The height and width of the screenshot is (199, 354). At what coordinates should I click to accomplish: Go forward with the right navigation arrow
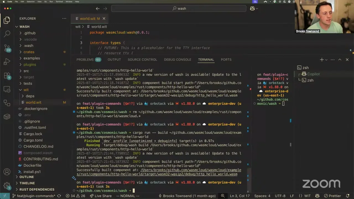(x=105, y=9)
